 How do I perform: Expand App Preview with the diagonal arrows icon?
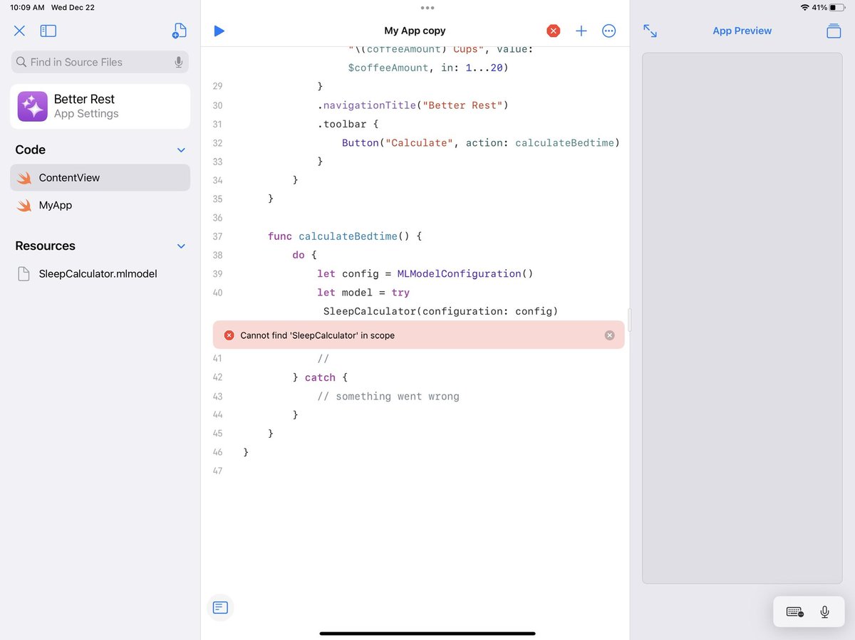[649, 31]
